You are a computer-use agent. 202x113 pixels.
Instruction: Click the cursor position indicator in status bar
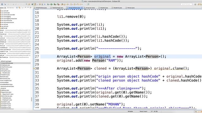(x=154, y=111)
